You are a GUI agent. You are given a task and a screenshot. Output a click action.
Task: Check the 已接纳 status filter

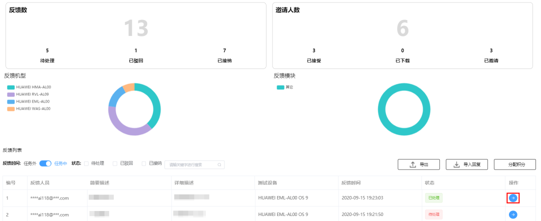[144, 163]
